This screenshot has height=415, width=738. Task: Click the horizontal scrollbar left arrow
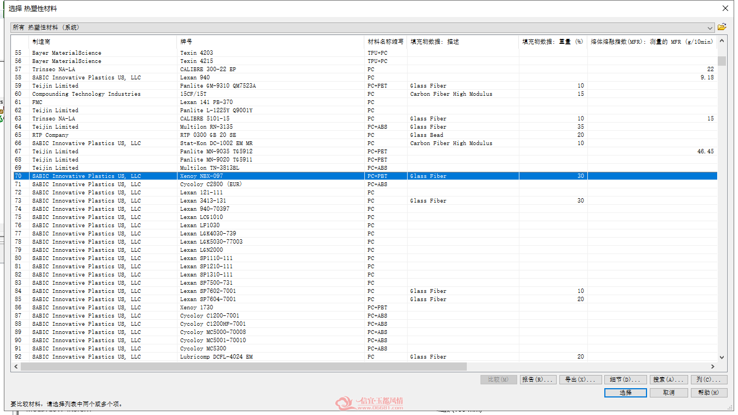click(16, 366)
